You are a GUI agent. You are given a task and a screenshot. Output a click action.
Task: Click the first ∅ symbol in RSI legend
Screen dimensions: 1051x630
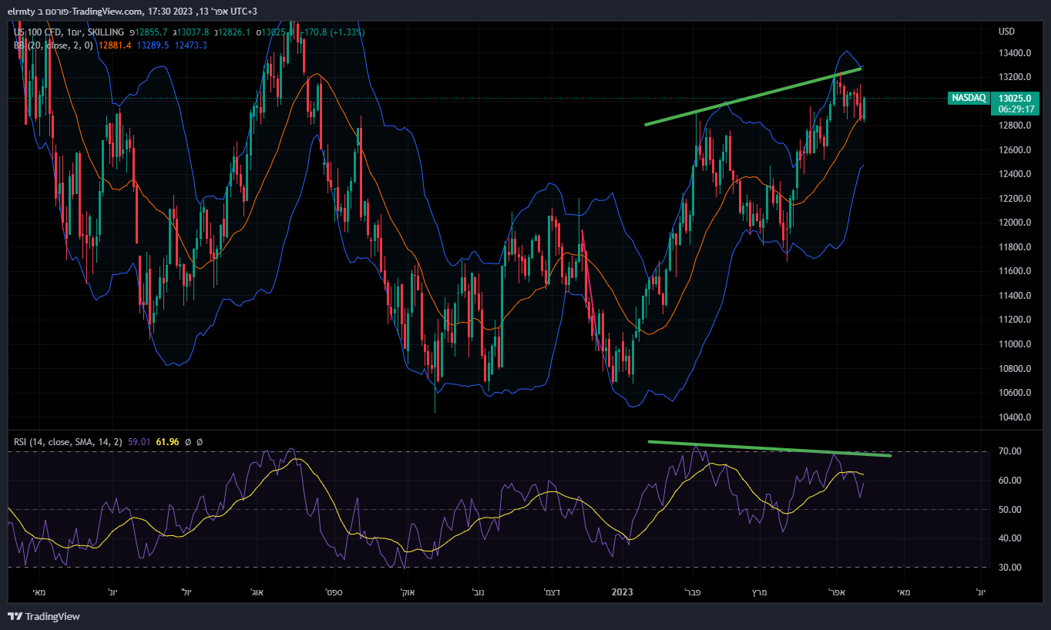[x=188, y=442]
